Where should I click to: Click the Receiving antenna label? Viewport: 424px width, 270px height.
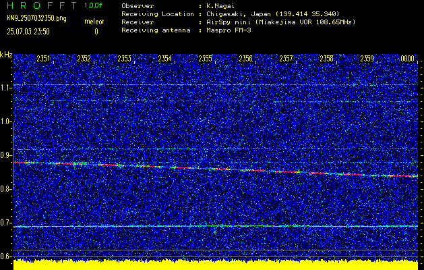click(x=156, y=30)
